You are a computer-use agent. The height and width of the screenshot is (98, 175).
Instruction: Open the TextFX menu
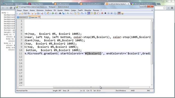[80, 10]
